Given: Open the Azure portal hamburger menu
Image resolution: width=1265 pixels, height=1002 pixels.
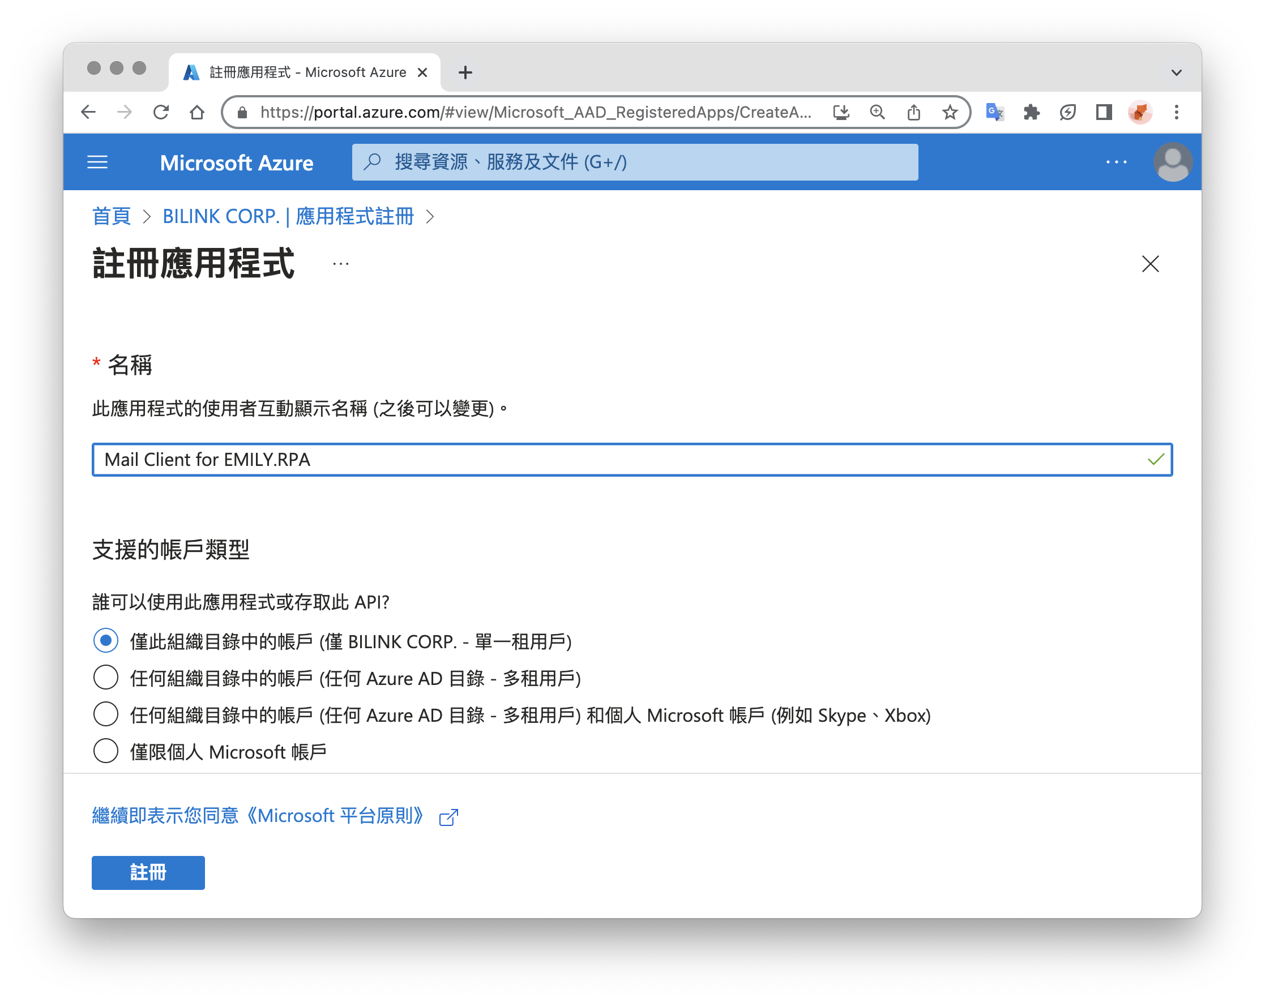Looking at the screenshot, I should coord(97,162).
